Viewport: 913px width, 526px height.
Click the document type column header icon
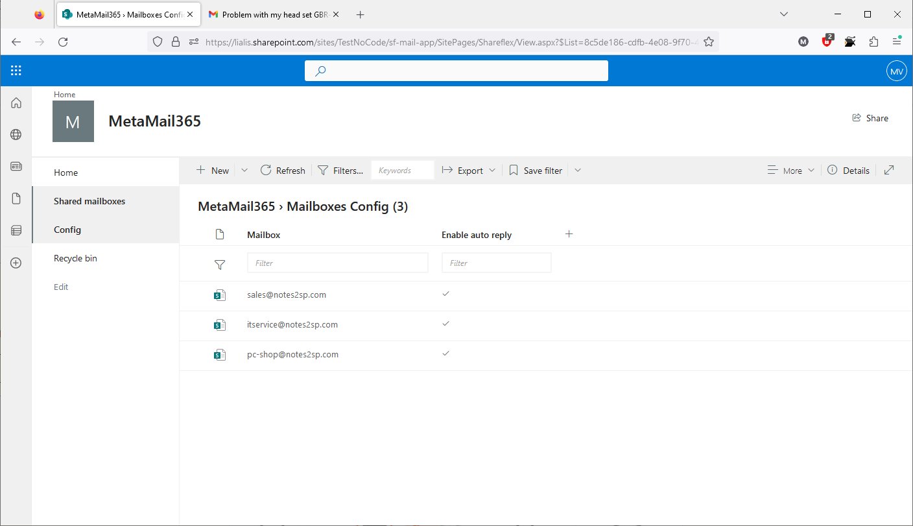click(220, 234)
